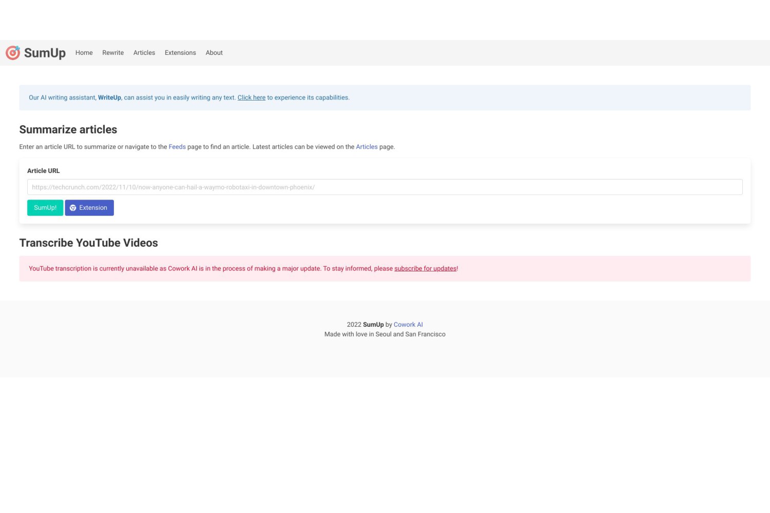Click the 'Summarize articles' heading

point(68,129)
